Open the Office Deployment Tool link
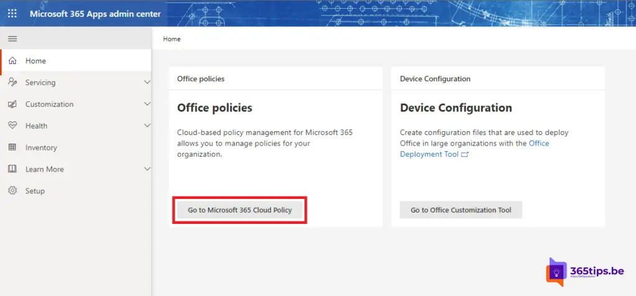This screenshot has height=296, width=636. 475,149
